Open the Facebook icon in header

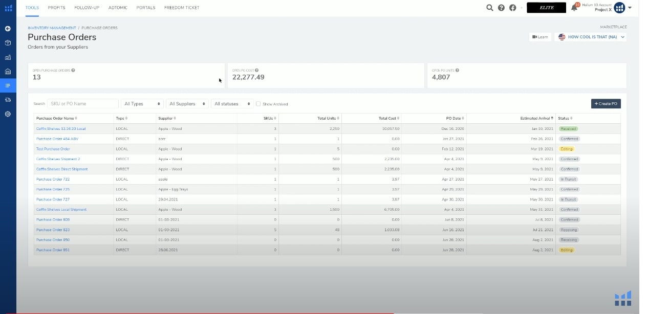[x=512, y=8]
